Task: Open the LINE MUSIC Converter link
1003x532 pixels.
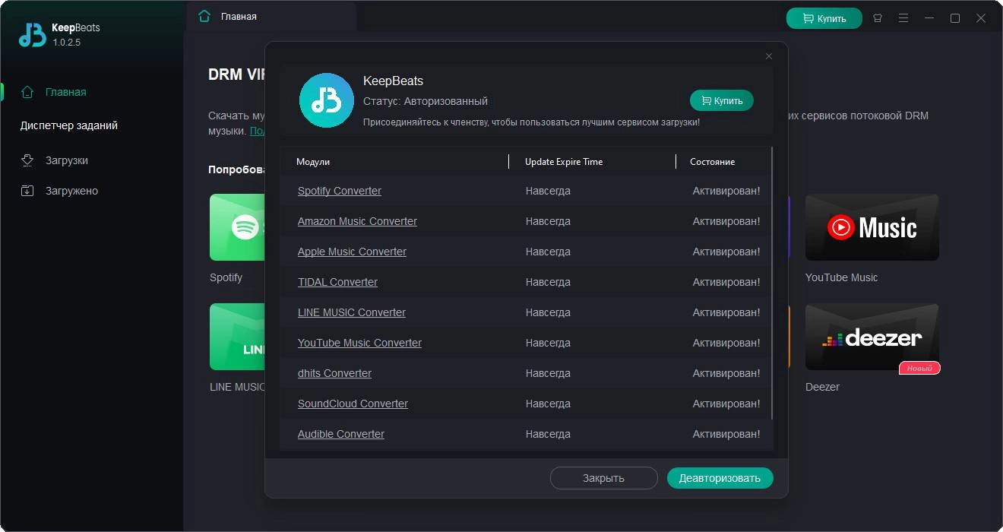Action: (352, 312)
